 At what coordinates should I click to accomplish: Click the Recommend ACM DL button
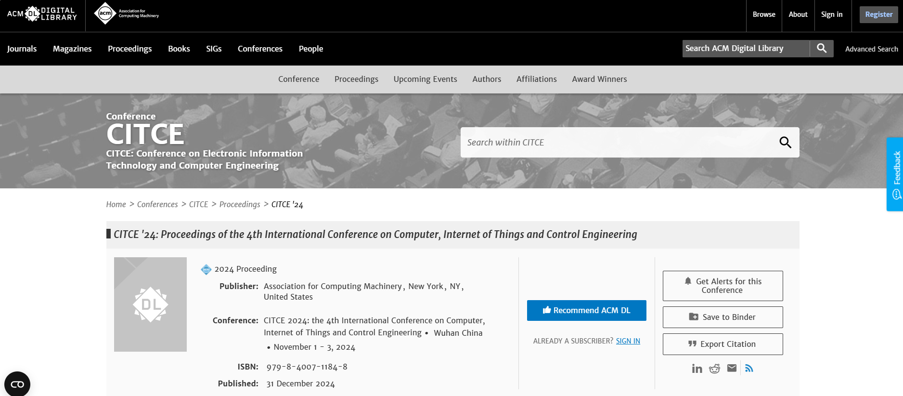(586, 310)
